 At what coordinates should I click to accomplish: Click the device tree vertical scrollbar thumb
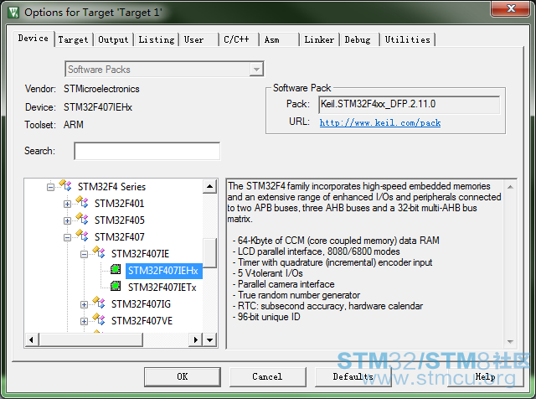pos(210,253)
